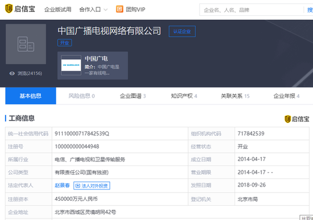Click the 法人对外投资 button
Image resolution: width=313 pixels, height=220 pixels.
(92, 185)
